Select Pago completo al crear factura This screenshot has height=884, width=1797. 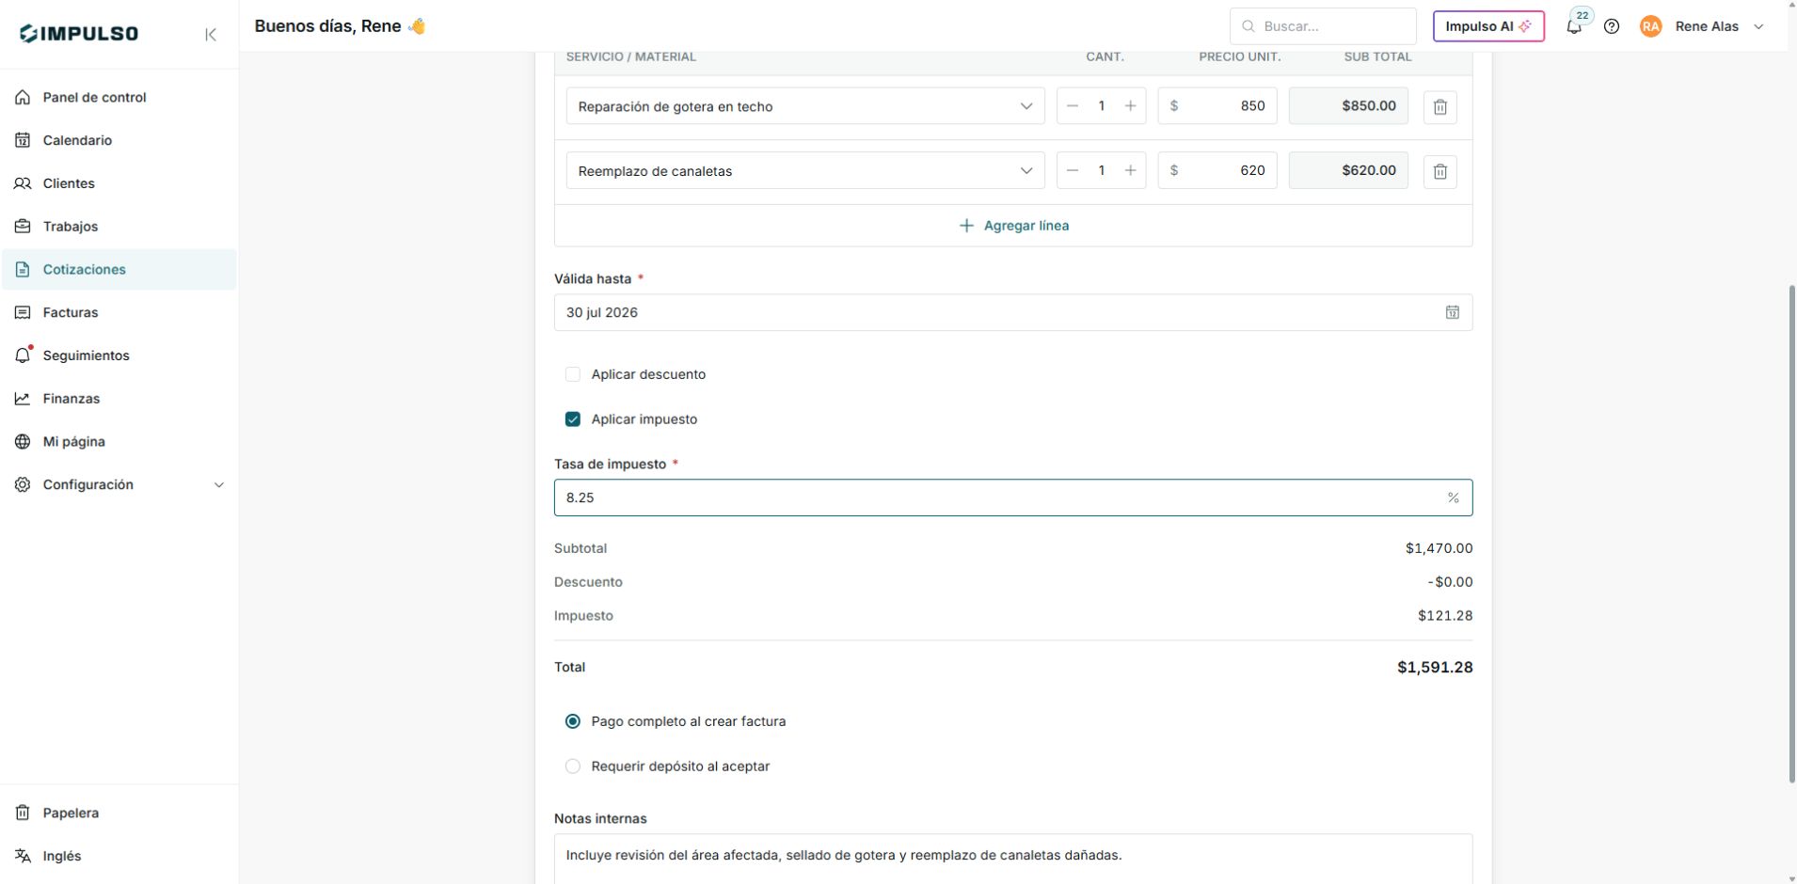[x=572, y=721]
